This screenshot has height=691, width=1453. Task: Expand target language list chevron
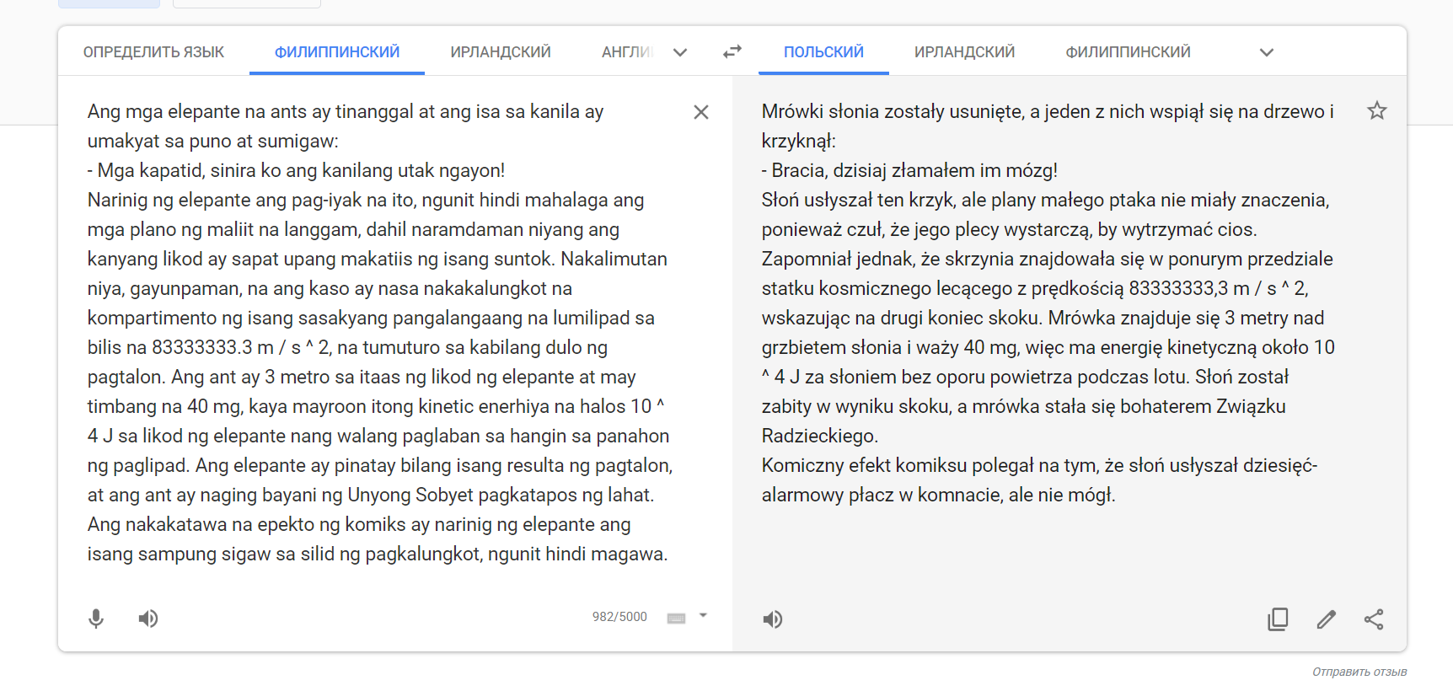point(1266,52)
